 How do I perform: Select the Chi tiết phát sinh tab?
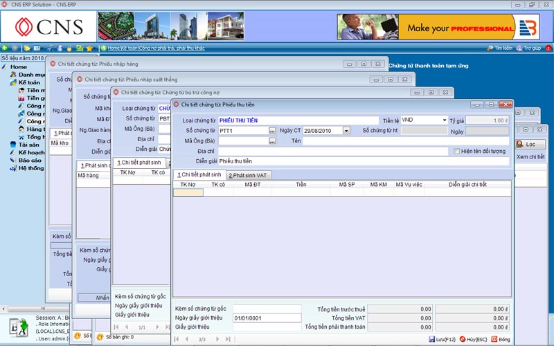coord(199,174)
